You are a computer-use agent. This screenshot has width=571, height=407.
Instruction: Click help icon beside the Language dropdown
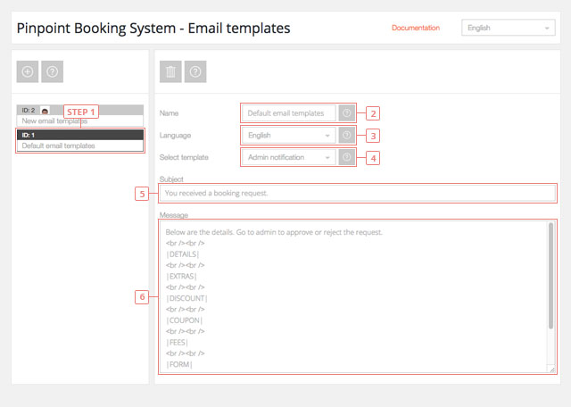click(x=347, y=135)
